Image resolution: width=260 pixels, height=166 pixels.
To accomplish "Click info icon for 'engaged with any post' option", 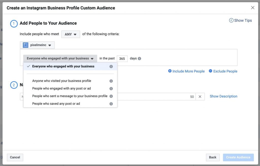I will 111,89.
